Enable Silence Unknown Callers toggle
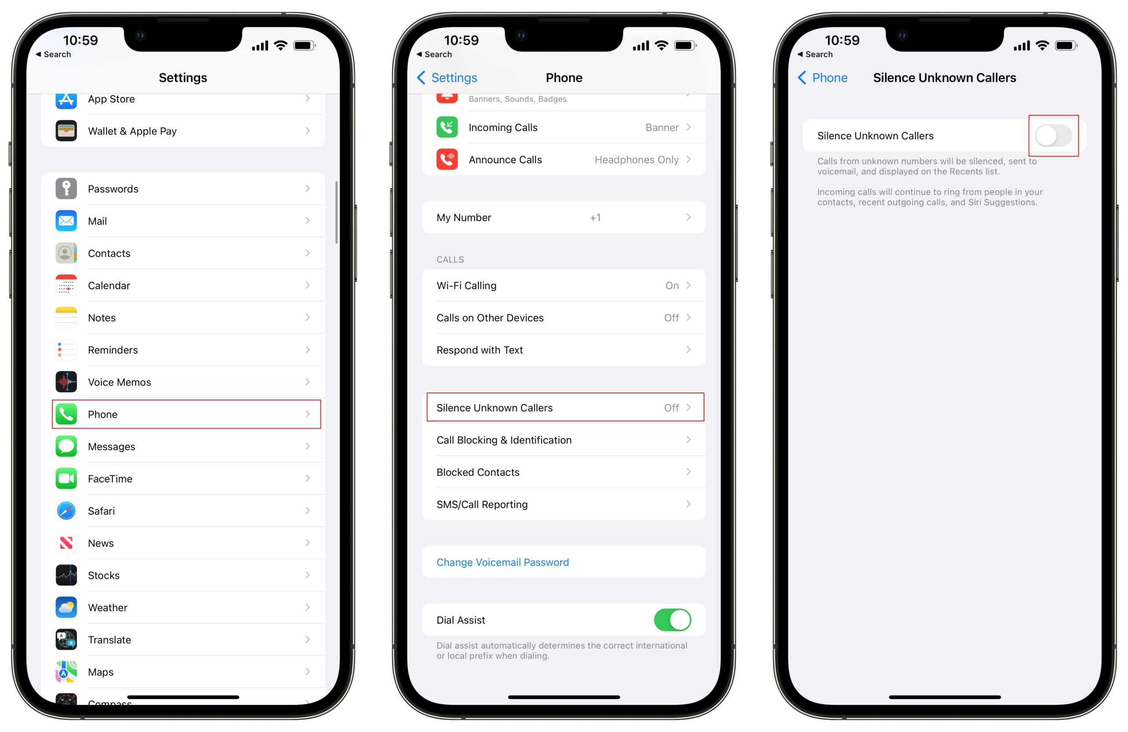The width and height of the screenshot is (1128, 732). [1052, 135]
